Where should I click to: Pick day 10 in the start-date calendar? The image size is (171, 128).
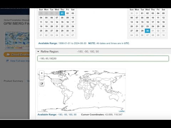tap(73, 18)
